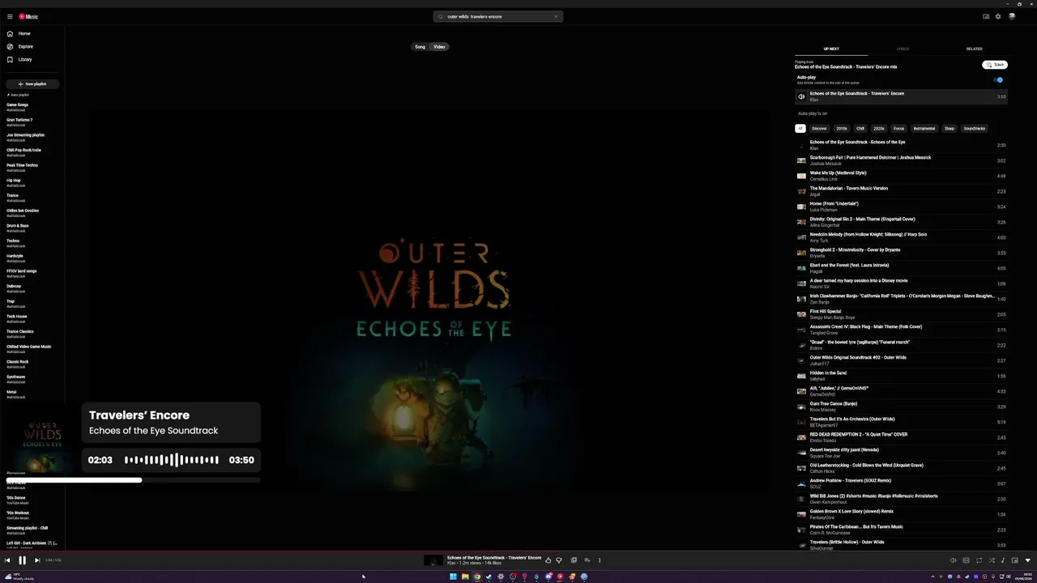Create a New playlist
The width and height of the screenshot is (1037, 583).
(x=32, y=84)
